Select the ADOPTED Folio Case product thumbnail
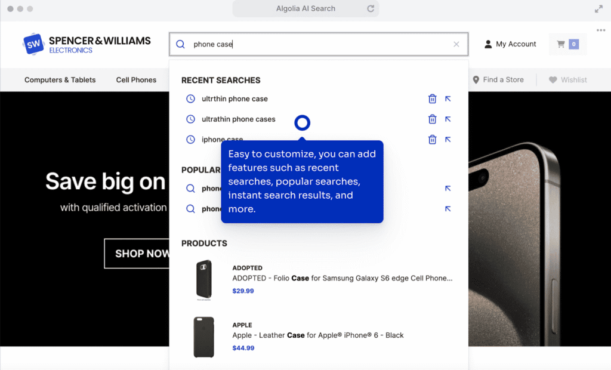Image resolution: width=611 pixels, height=370 pixels. (204, 279)
